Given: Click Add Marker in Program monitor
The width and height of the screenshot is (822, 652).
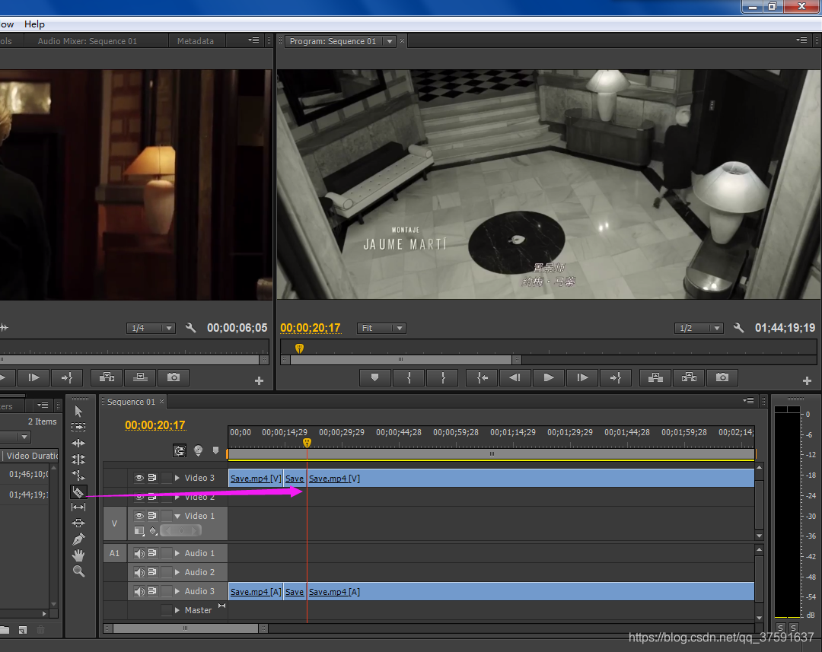Looking at the screenshot, I should click(x=374, y=377).
